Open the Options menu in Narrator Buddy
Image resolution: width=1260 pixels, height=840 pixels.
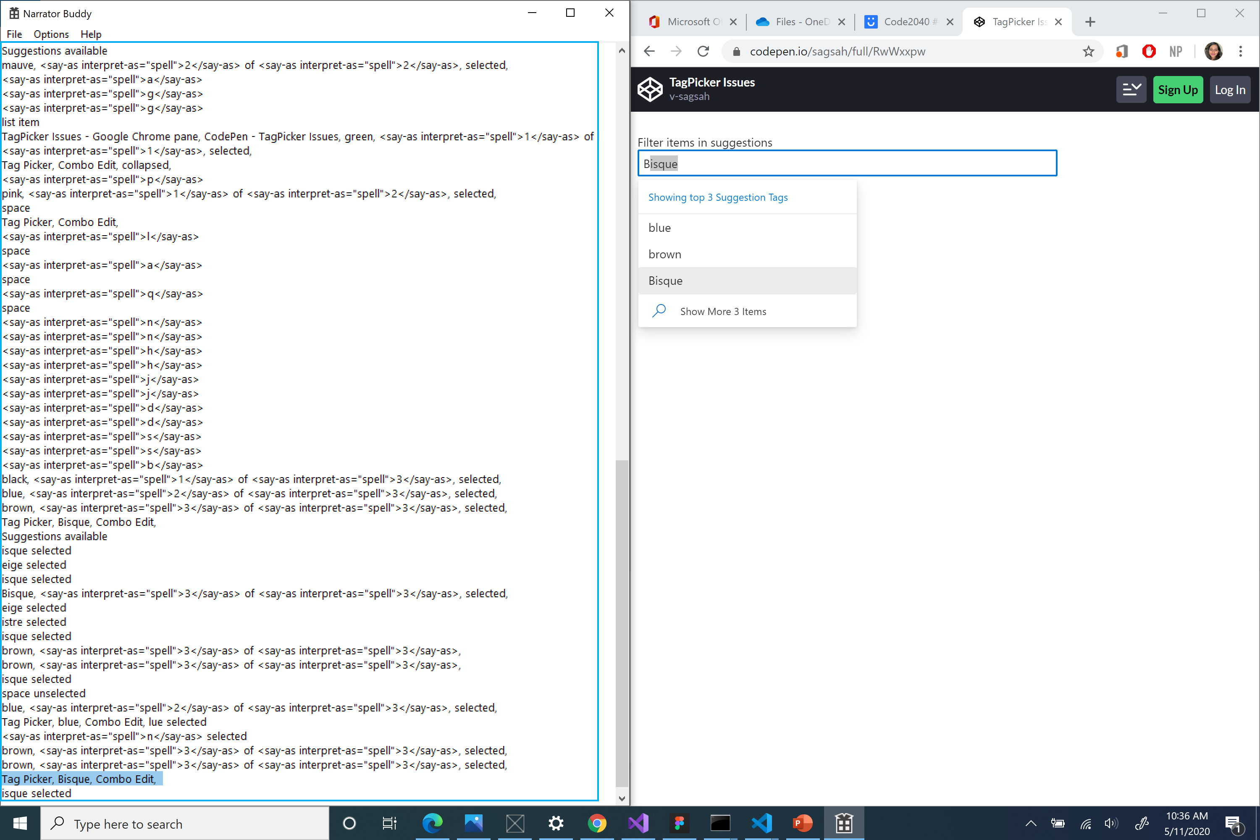click(50, 34)
